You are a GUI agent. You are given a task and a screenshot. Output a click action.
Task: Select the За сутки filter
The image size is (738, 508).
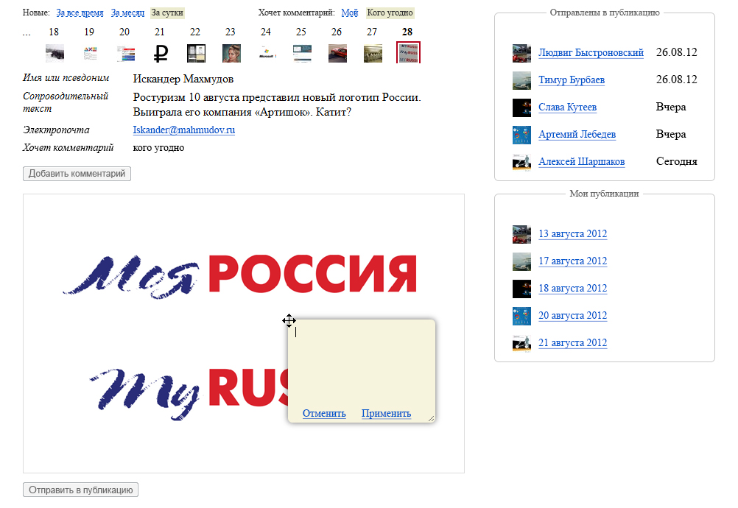point(167,13)
